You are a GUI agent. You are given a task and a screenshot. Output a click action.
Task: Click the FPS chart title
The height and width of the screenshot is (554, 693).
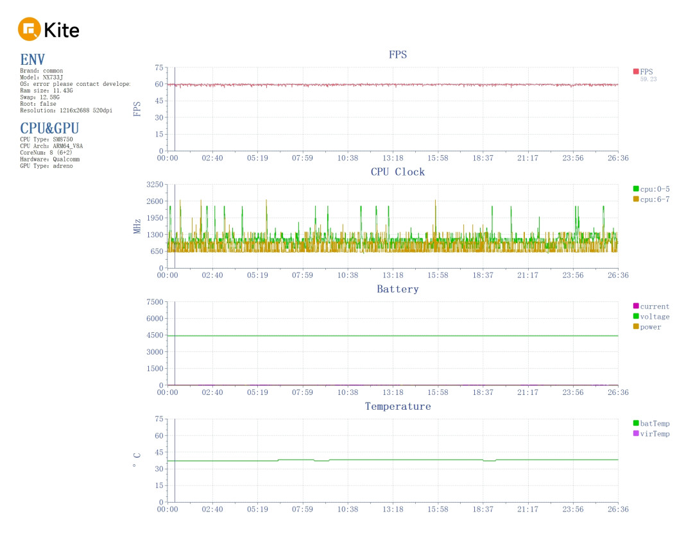(398, 55)
